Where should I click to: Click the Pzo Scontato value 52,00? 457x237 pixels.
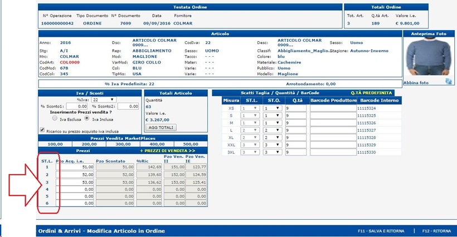(x=115, y=175)
